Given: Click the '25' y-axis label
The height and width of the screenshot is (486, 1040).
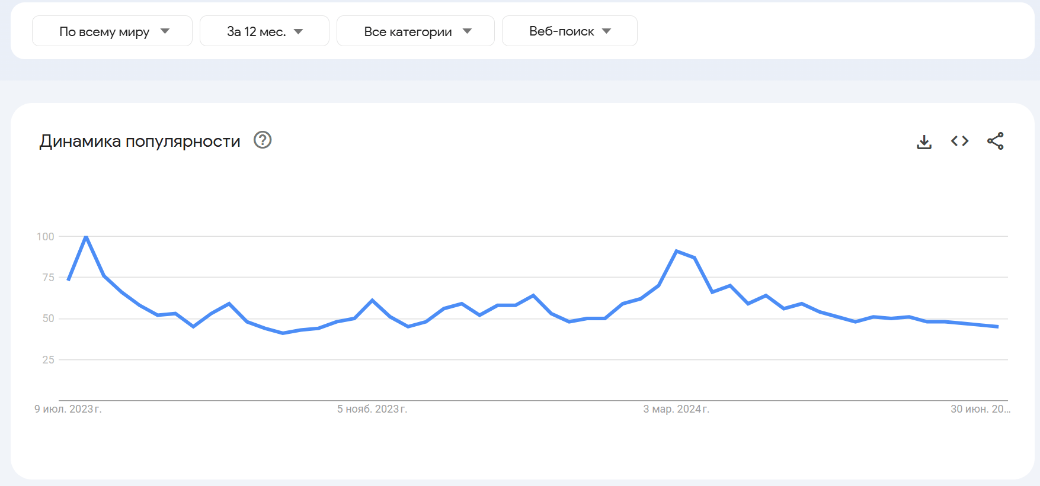Looking at the screenshot, I should 48,360.
